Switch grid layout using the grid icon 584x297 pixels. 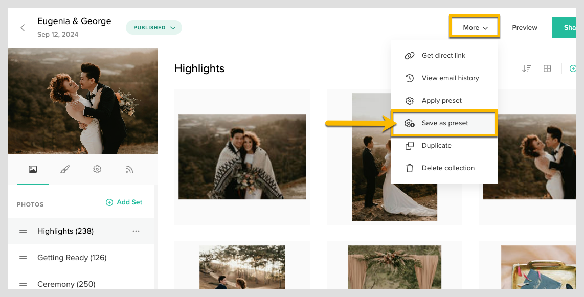(x=547, y=68)
